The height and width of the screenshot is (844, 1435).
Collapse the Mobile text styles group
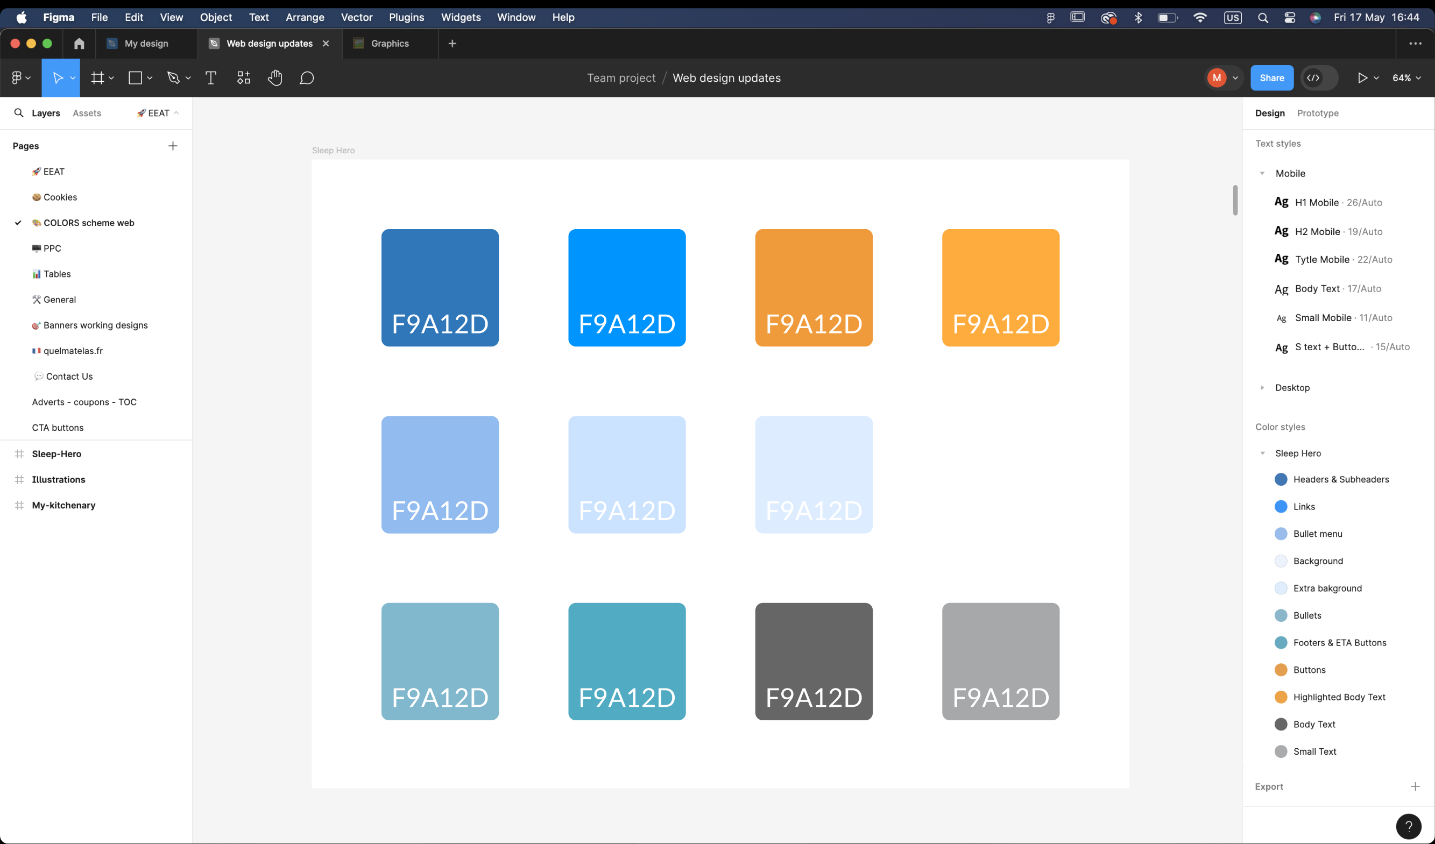point(1262,174)
